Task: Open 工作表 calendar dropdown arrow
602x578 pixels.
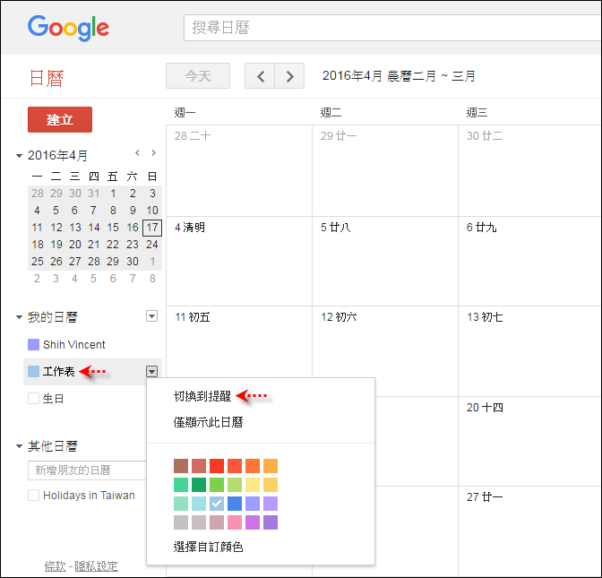Action: (152, 371)
